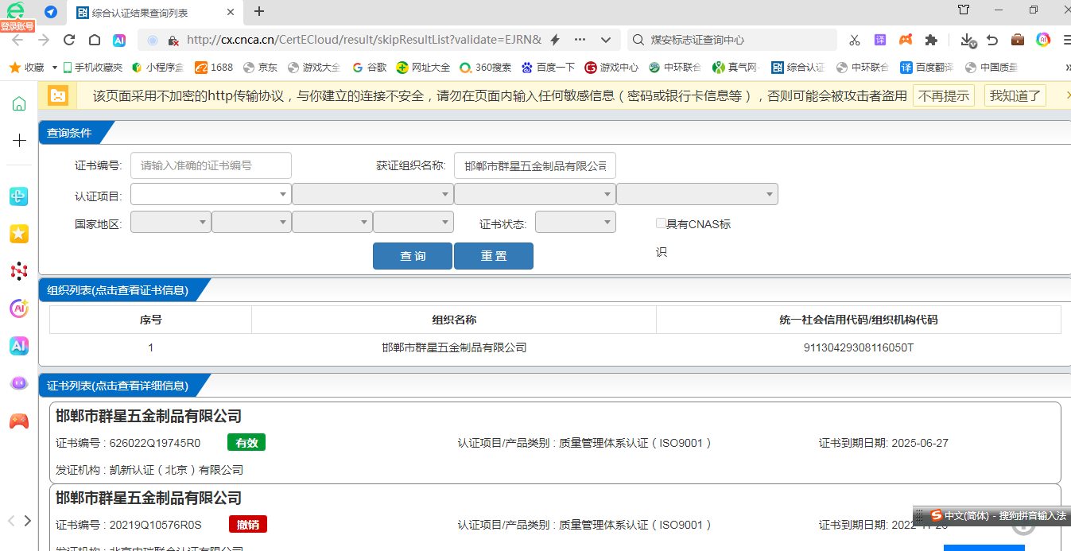This screenshot has width=1071, height=551.
Task: Switch to the pinned blue arrow tab
Action: pyautogui.click(x=51, y=12)
